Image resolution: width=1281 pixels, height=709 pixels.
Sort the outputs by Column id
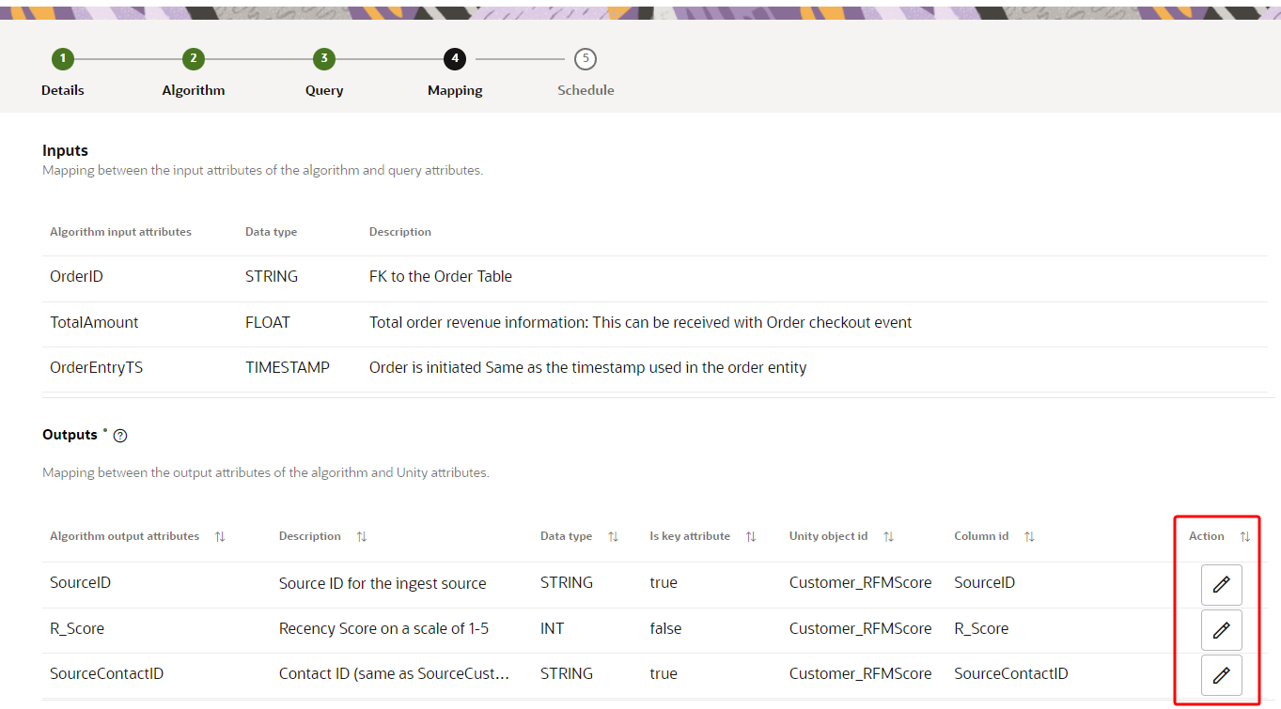point(1029,536)
